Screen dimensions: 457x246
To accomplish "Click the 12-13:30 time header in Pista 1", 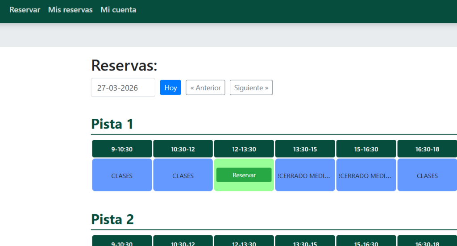I will point(244,149).
